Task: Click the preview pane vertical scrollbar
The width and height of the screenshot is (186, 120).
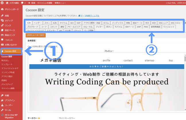Action: (x=185, y=82)
